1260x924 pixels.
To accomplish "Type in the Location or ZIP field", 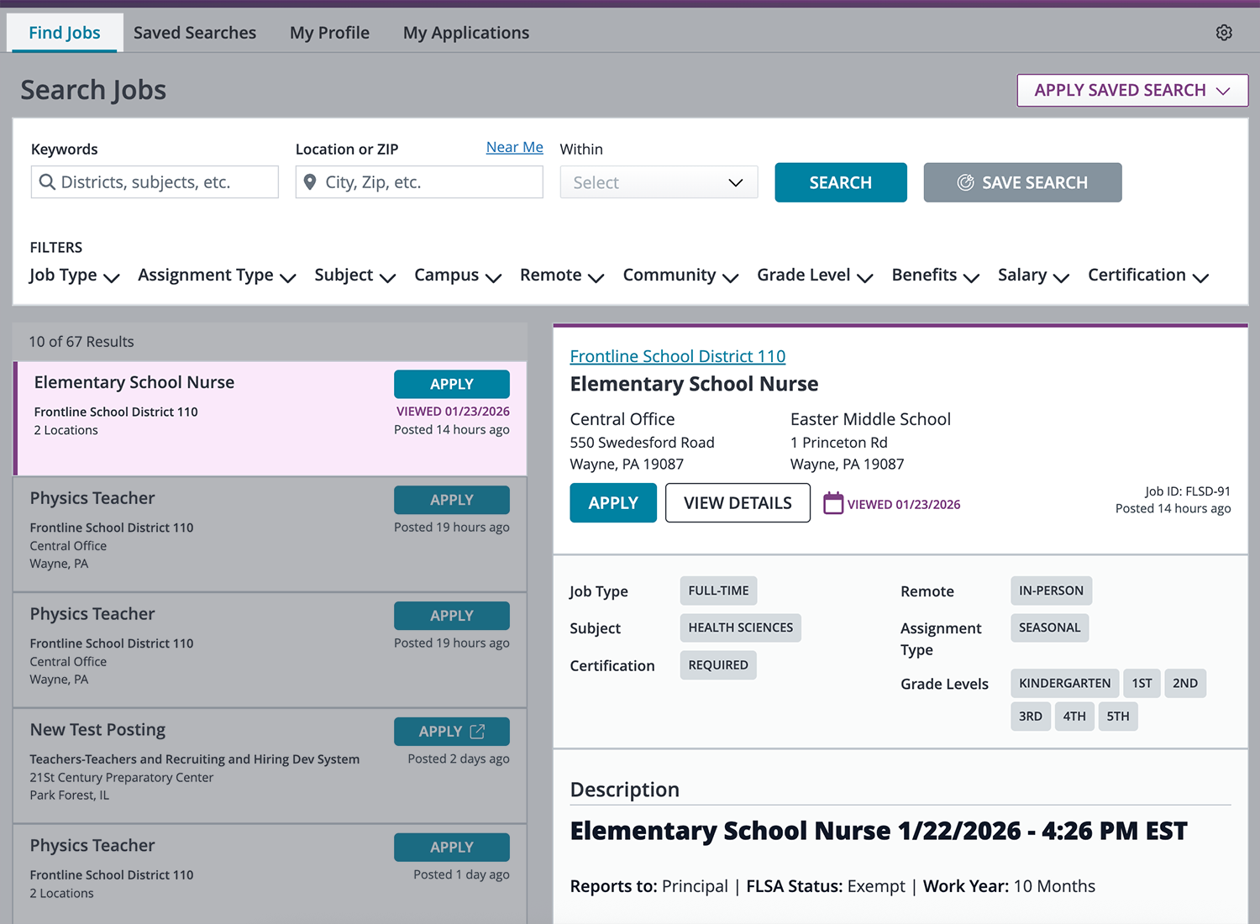I will (x=428, y=182).
